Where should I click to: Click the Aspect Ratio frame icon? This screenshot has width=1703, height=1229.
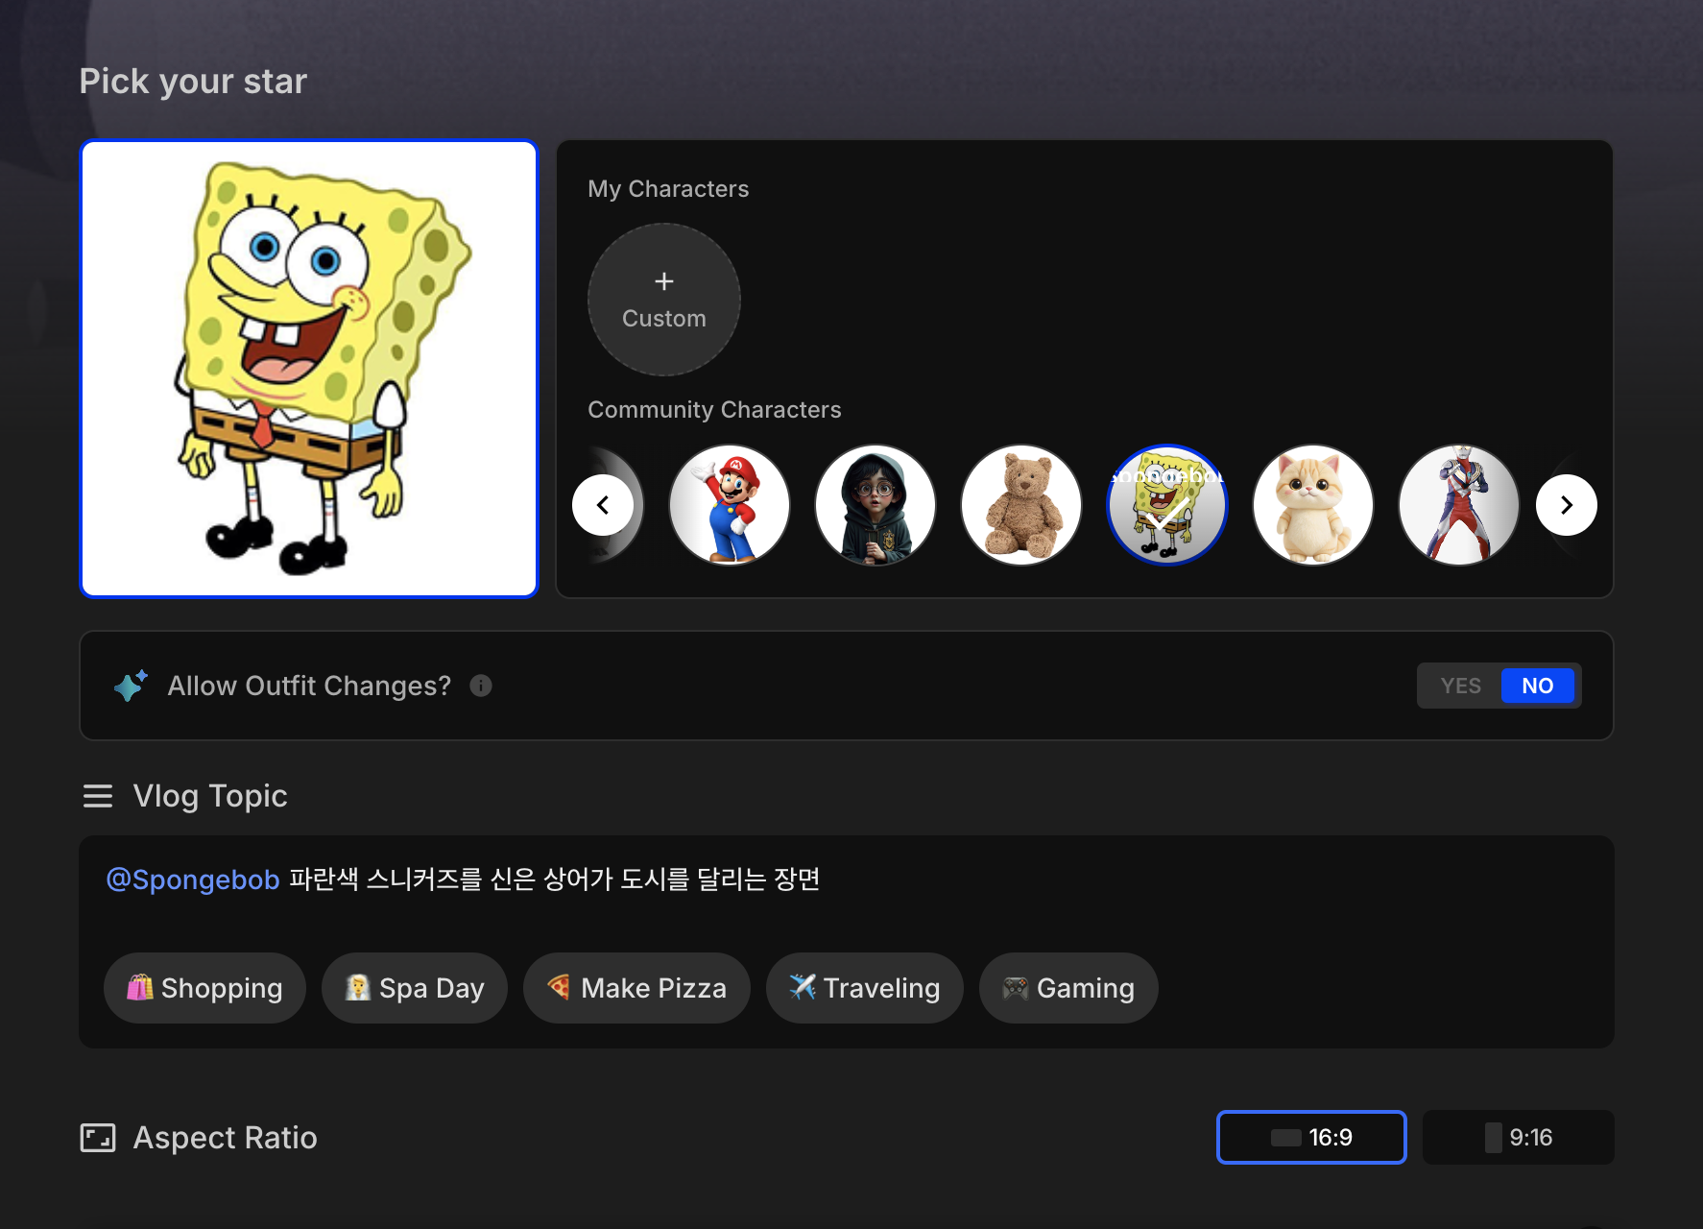(98, 1138)
